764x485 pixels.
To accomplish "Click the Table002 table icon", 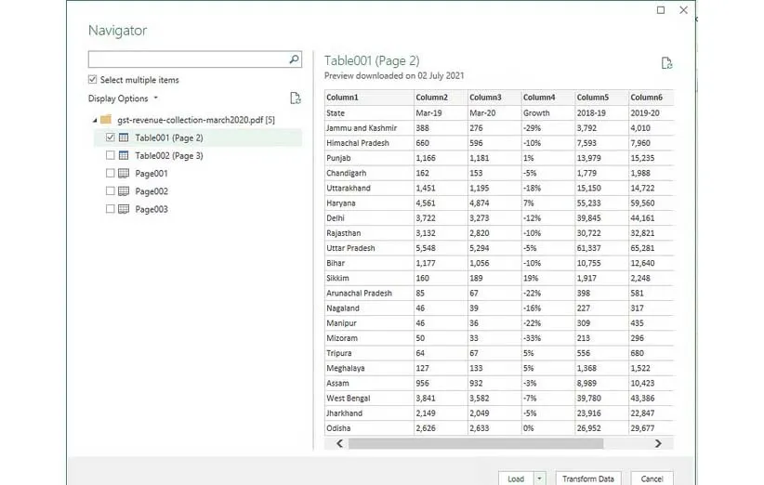I will pos(124,155).
